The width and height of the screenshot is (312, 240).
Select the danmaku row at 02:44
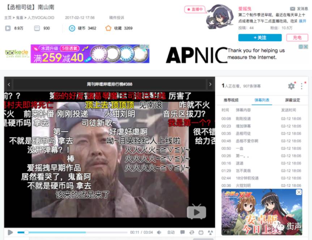click(261, 178)
